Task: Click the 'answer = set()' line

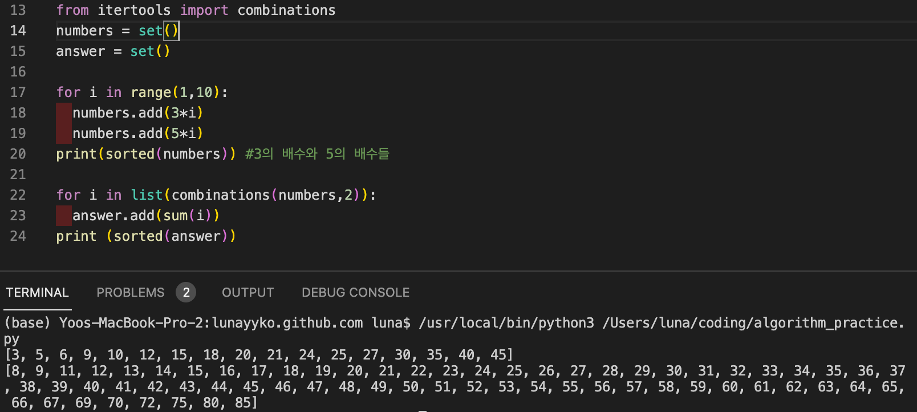Action: (113, 51)
